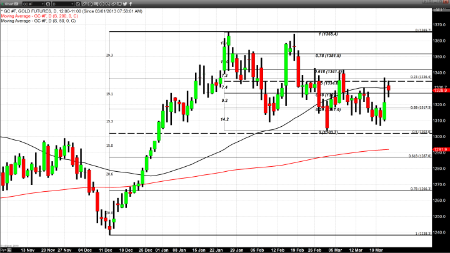Click the pencil drawing tools icon
Screen dimensions: 450x253
(x=84, y=4)
